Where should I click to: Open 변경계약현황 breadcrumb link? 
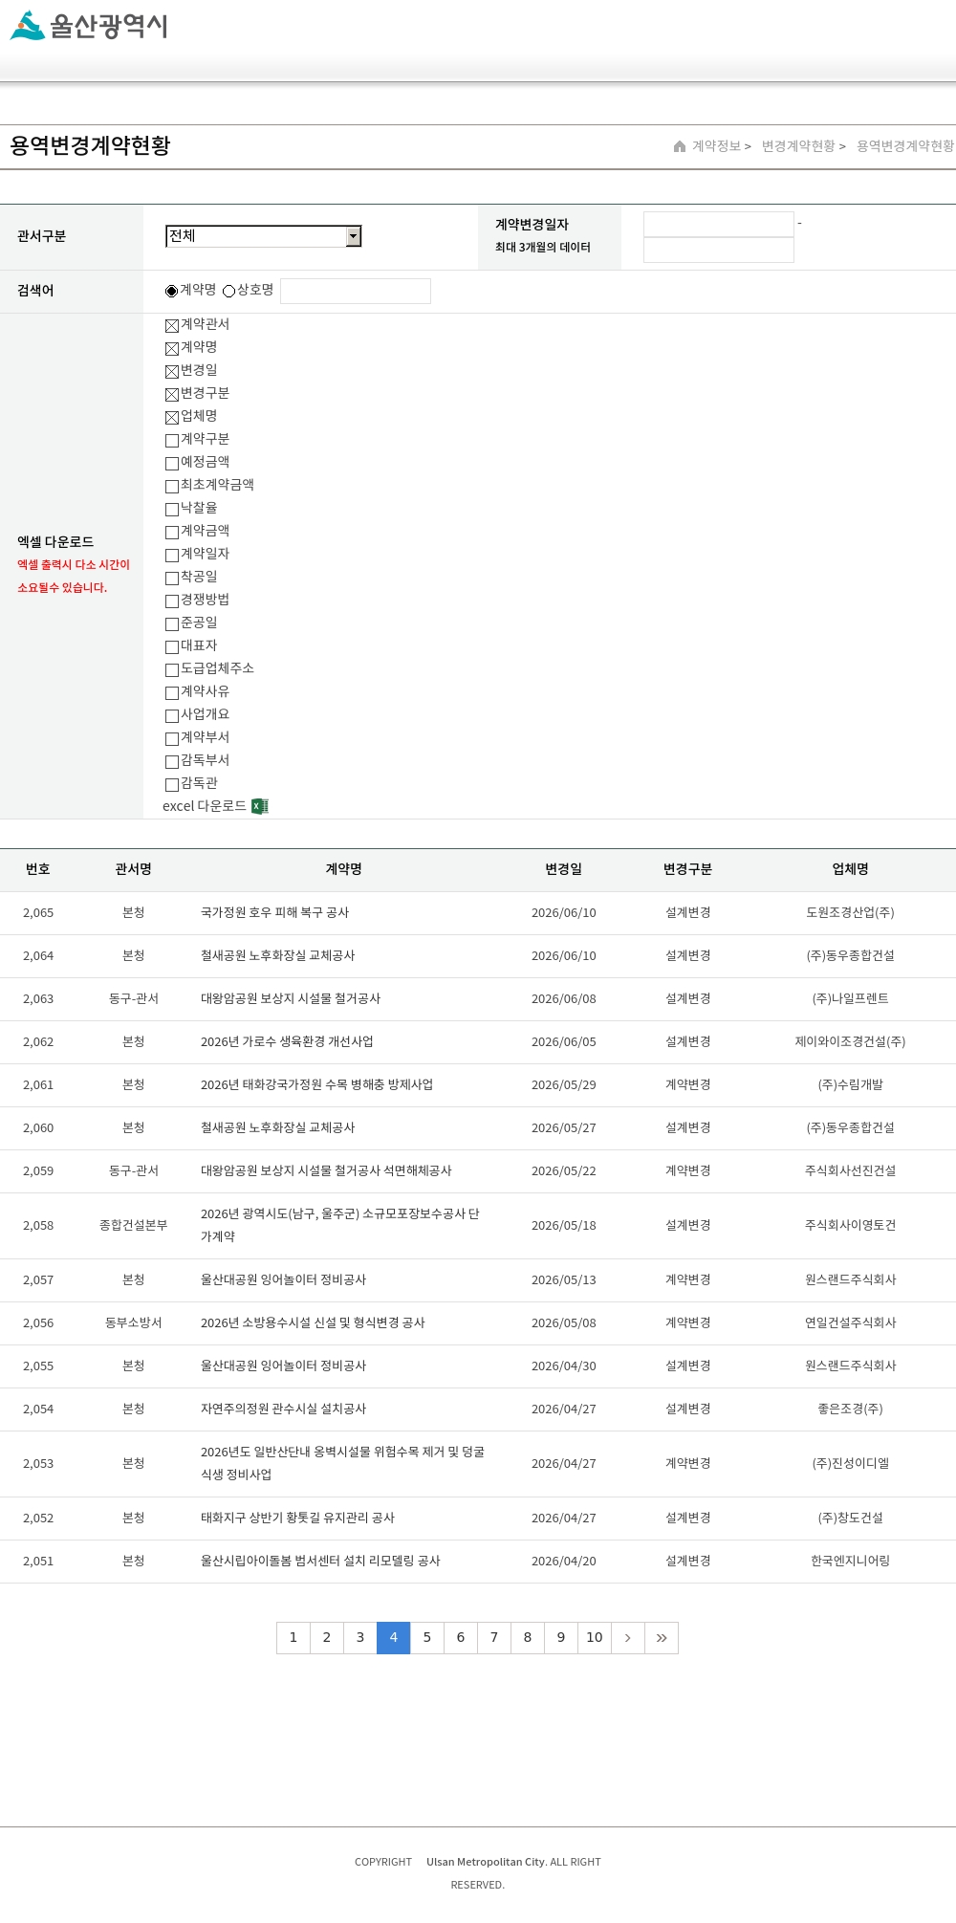(798, 146)
